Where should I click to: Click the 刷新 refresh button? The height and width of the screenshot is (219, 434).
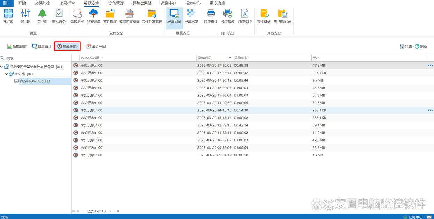pyautogui.click(x=421, y=46)
